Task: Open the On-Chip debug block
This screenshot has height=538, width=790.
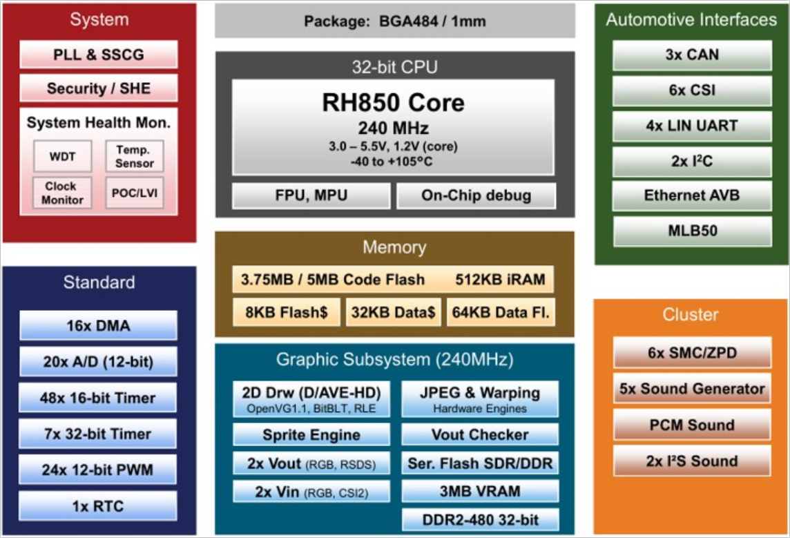Action: (474, 195)
